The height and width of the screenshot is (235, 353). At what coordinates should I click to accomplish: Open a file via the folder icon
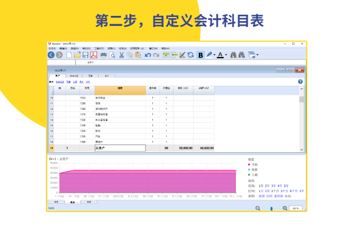pyautogui.click(x=77, y=55)
